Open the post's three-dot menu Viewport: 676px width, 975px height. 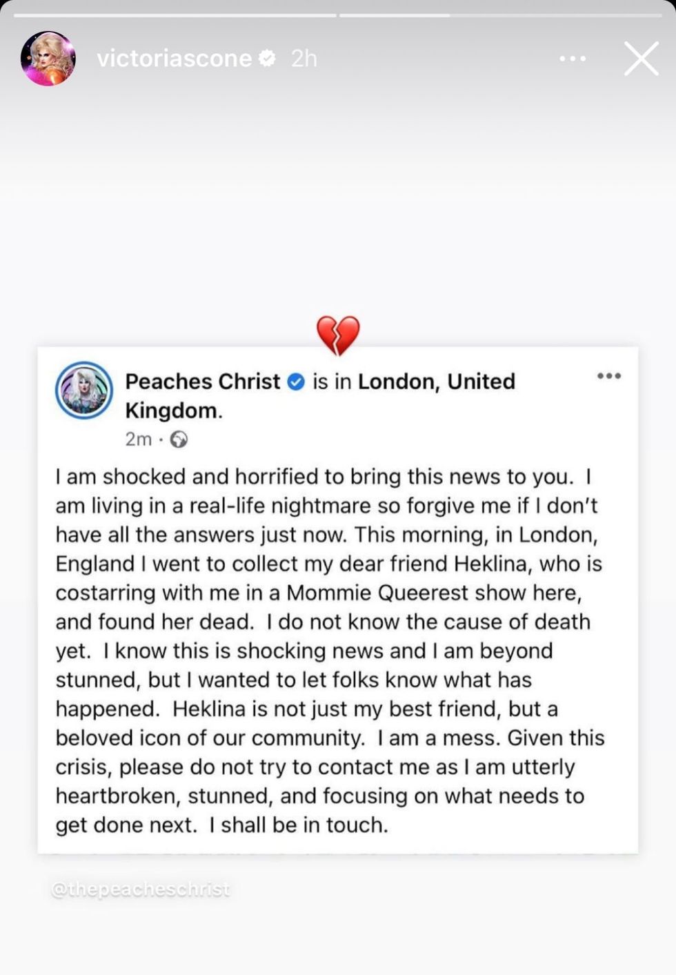point(608,376)
